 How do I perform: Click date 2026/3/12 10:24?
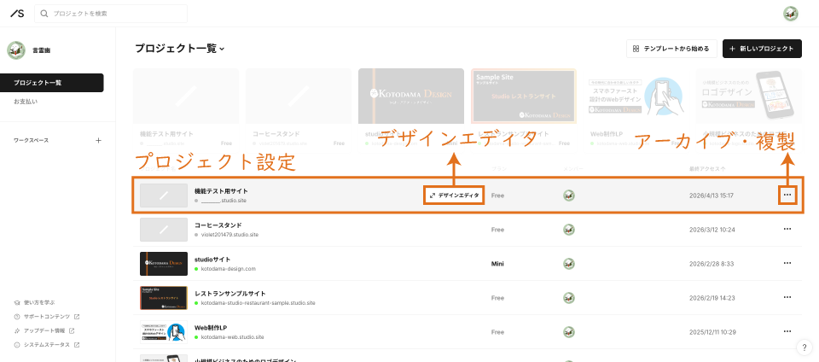712,230
